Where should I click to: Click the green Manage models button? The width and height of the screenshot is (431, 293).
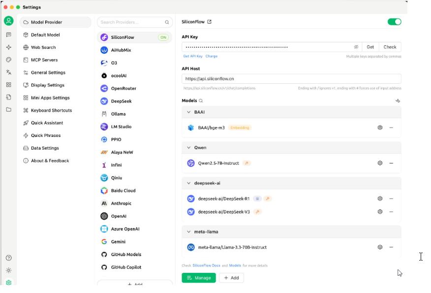(199, 278)
